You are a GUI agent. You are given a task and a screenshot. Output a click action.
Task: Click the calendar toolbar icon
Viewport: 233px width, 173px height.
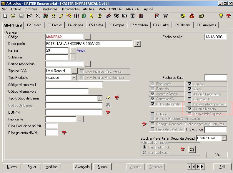(x=157, y=16)
